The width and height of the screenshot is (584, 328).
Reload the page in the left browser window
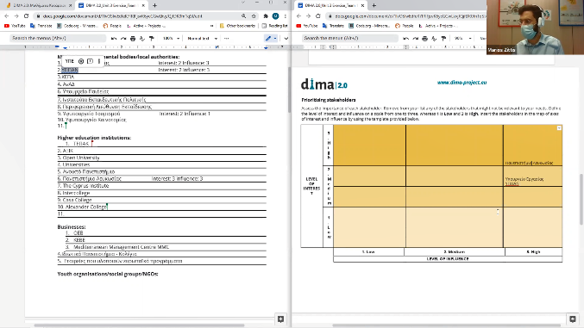[x=26, y=16]
